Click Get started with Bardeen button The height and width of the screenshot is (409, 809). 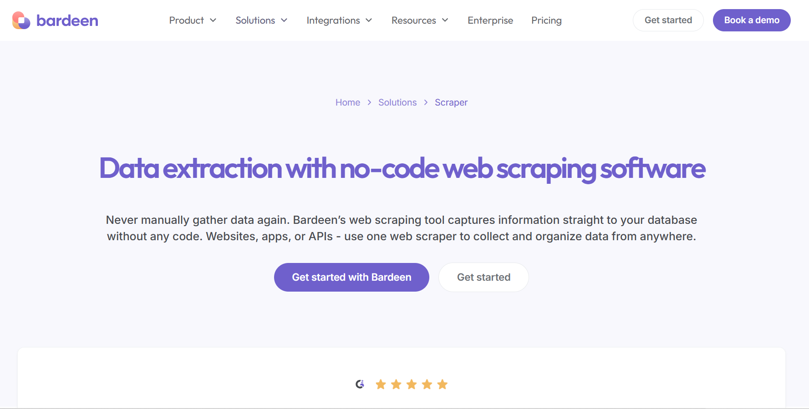pos(351,277)
